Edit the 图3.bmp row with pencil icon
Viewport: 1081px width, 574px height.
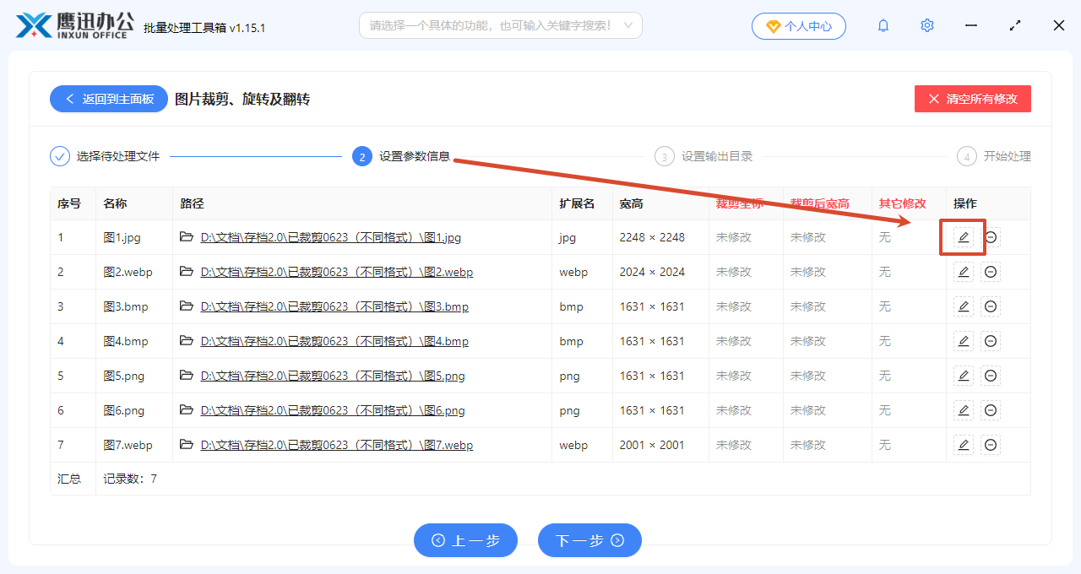point(963,306)
